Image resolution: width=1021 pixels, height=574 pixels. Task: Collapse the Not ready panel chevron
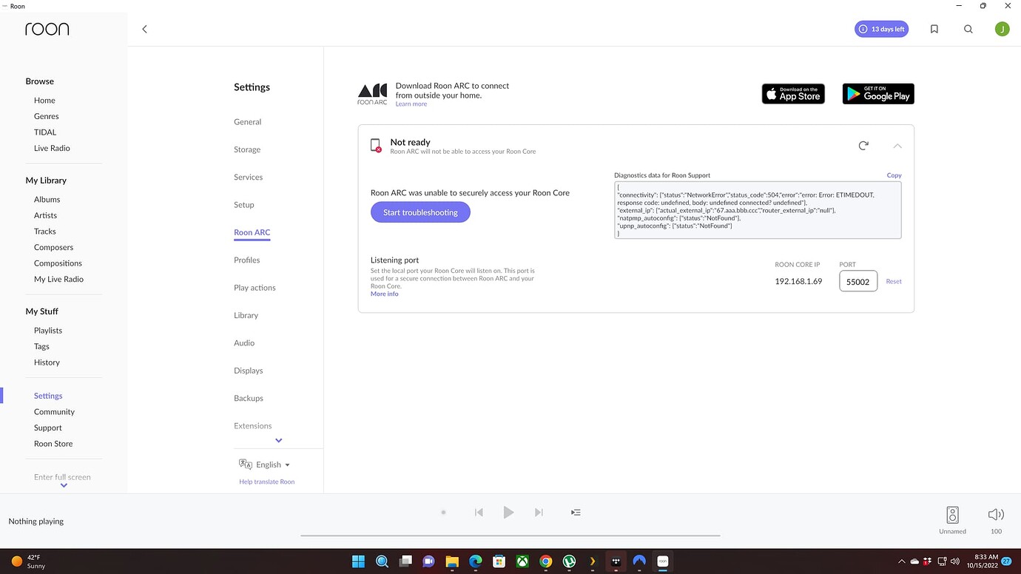897,146
